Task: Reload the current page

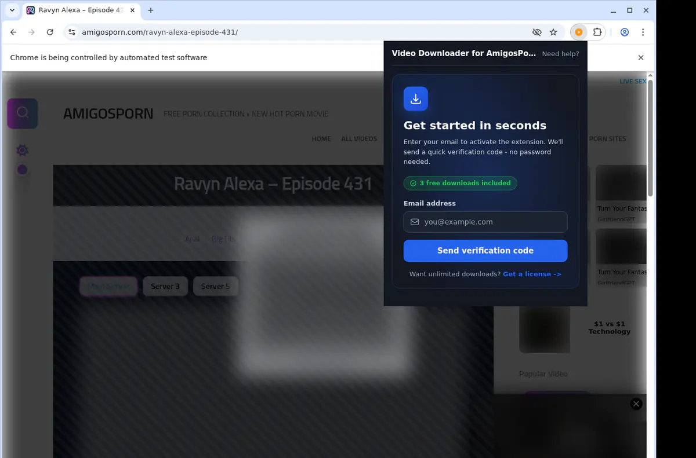Action: pos(50,32)
